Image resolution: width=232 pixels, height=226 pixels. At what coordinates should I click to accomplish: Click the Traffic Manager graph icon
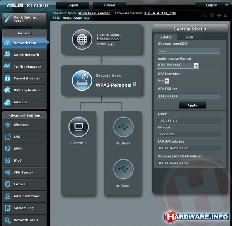(7, 66)
